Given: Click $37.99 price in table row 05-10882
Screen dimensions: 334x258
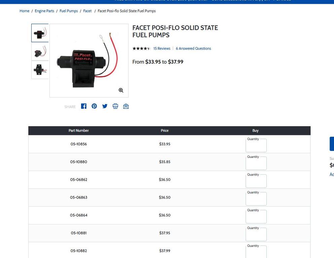Looking at the screenshot, I should (x=165, y=251).
